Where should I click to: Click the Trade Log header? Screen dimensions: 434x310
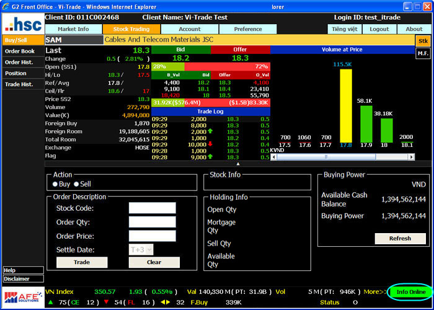point(210,111)
